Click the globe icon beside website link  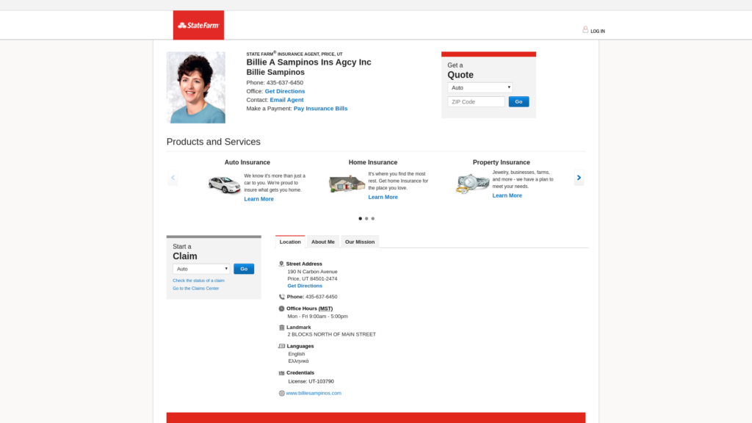pyautogui.click(x=281, y=394)
